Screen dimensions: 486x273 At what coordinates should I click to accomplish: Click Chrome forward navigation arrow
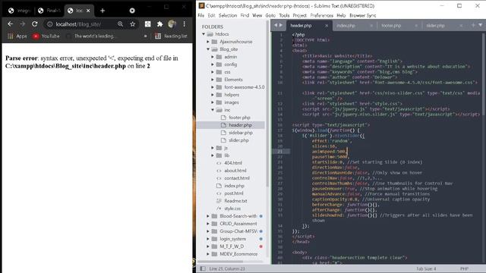click(x=22, y=24)
